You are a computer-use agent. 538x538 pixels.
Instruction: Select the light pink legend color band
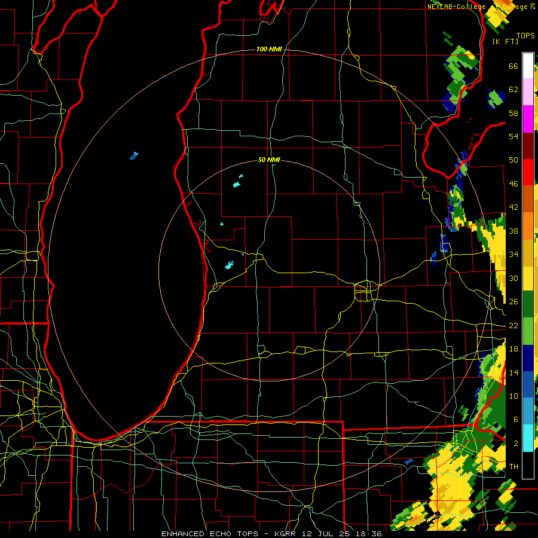point(528,91)
